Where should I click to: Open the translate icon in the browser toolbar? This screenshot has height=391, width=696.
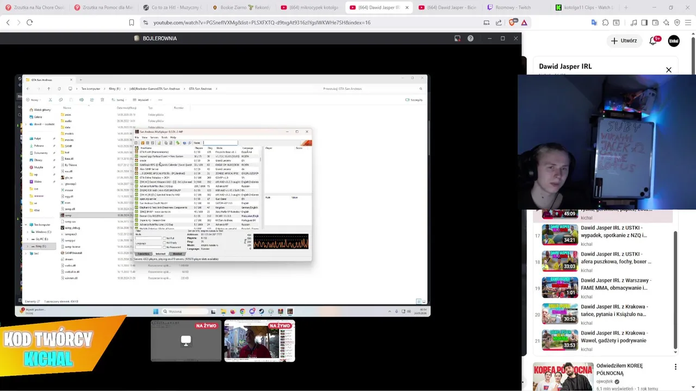click(x=594, y=22)
